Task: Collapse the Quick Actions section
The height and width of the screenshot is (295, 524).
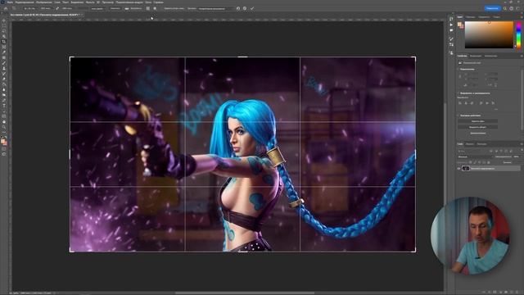Action: tap(458, 116)
